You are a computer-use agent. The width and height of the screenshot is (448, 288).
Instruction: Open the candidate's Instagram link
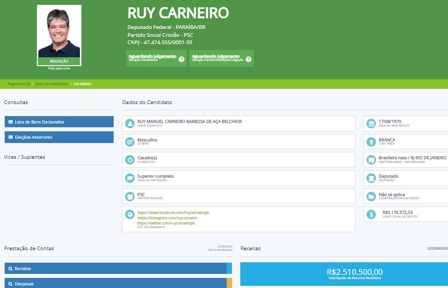click(167, 218)
